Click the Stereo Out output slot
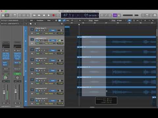Viewport: 158px width, 118px height. (17, 69)
